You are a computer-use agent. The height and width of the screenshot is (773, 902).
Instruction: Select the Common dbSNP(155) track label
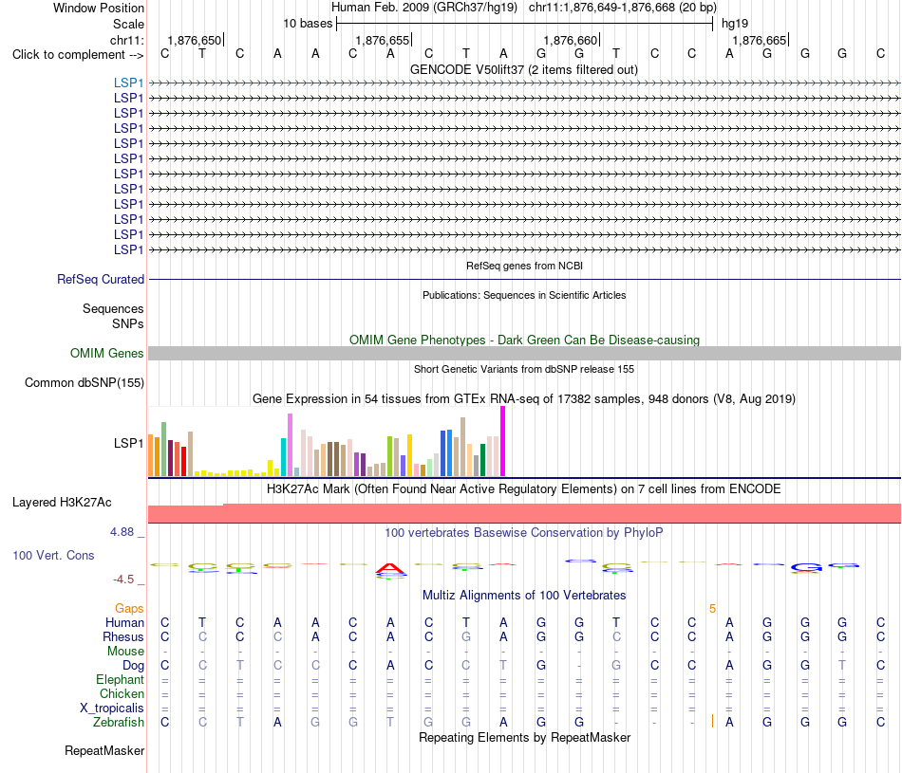pos(85,383)
